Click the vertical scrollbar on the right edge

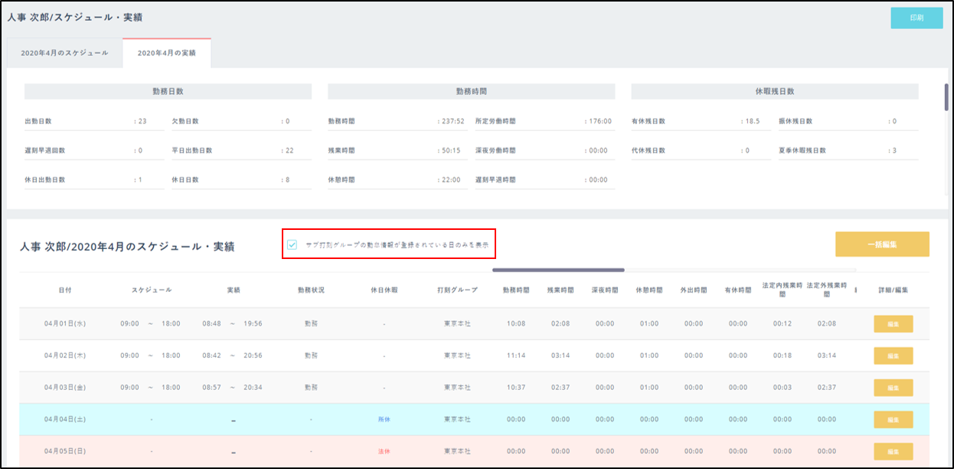pyautogui.click(x=947, y=98)
